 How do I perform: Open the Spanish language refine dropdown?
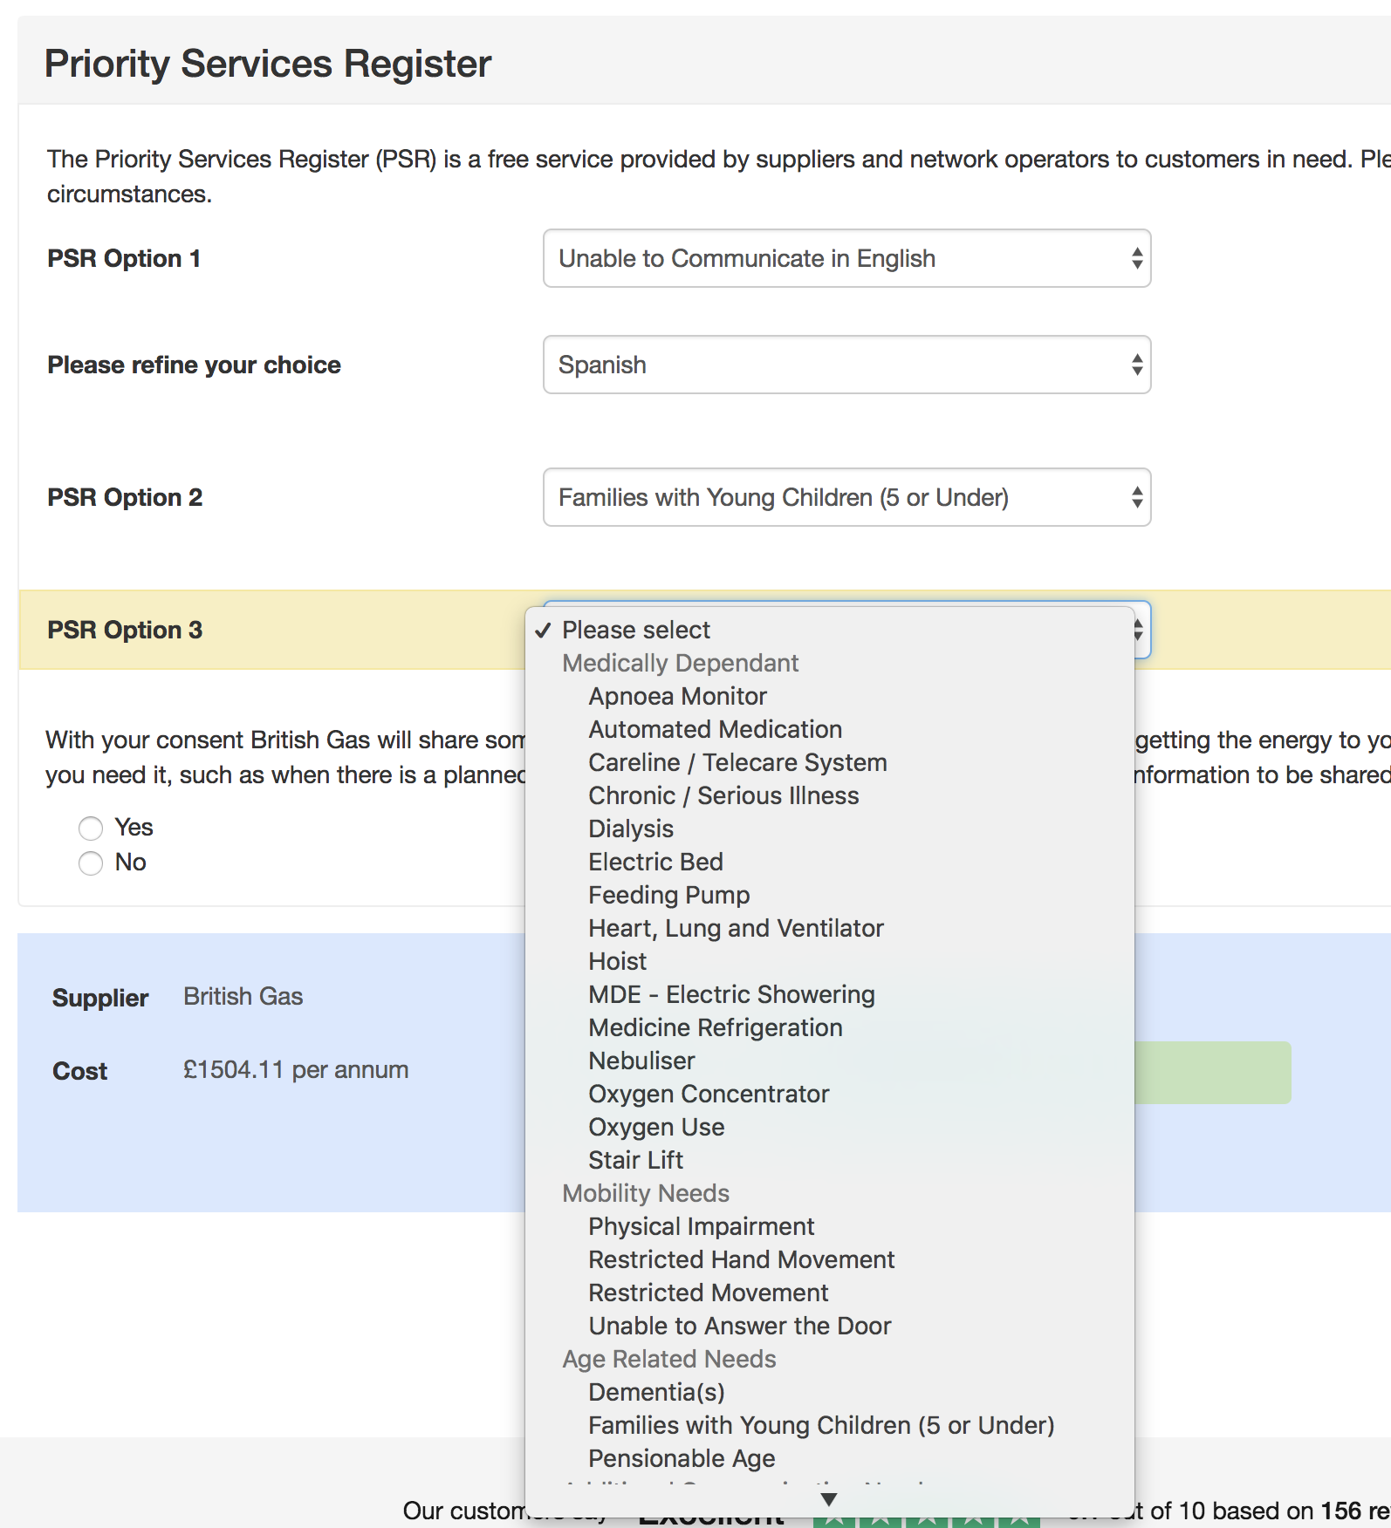click(x=846, y=365)
